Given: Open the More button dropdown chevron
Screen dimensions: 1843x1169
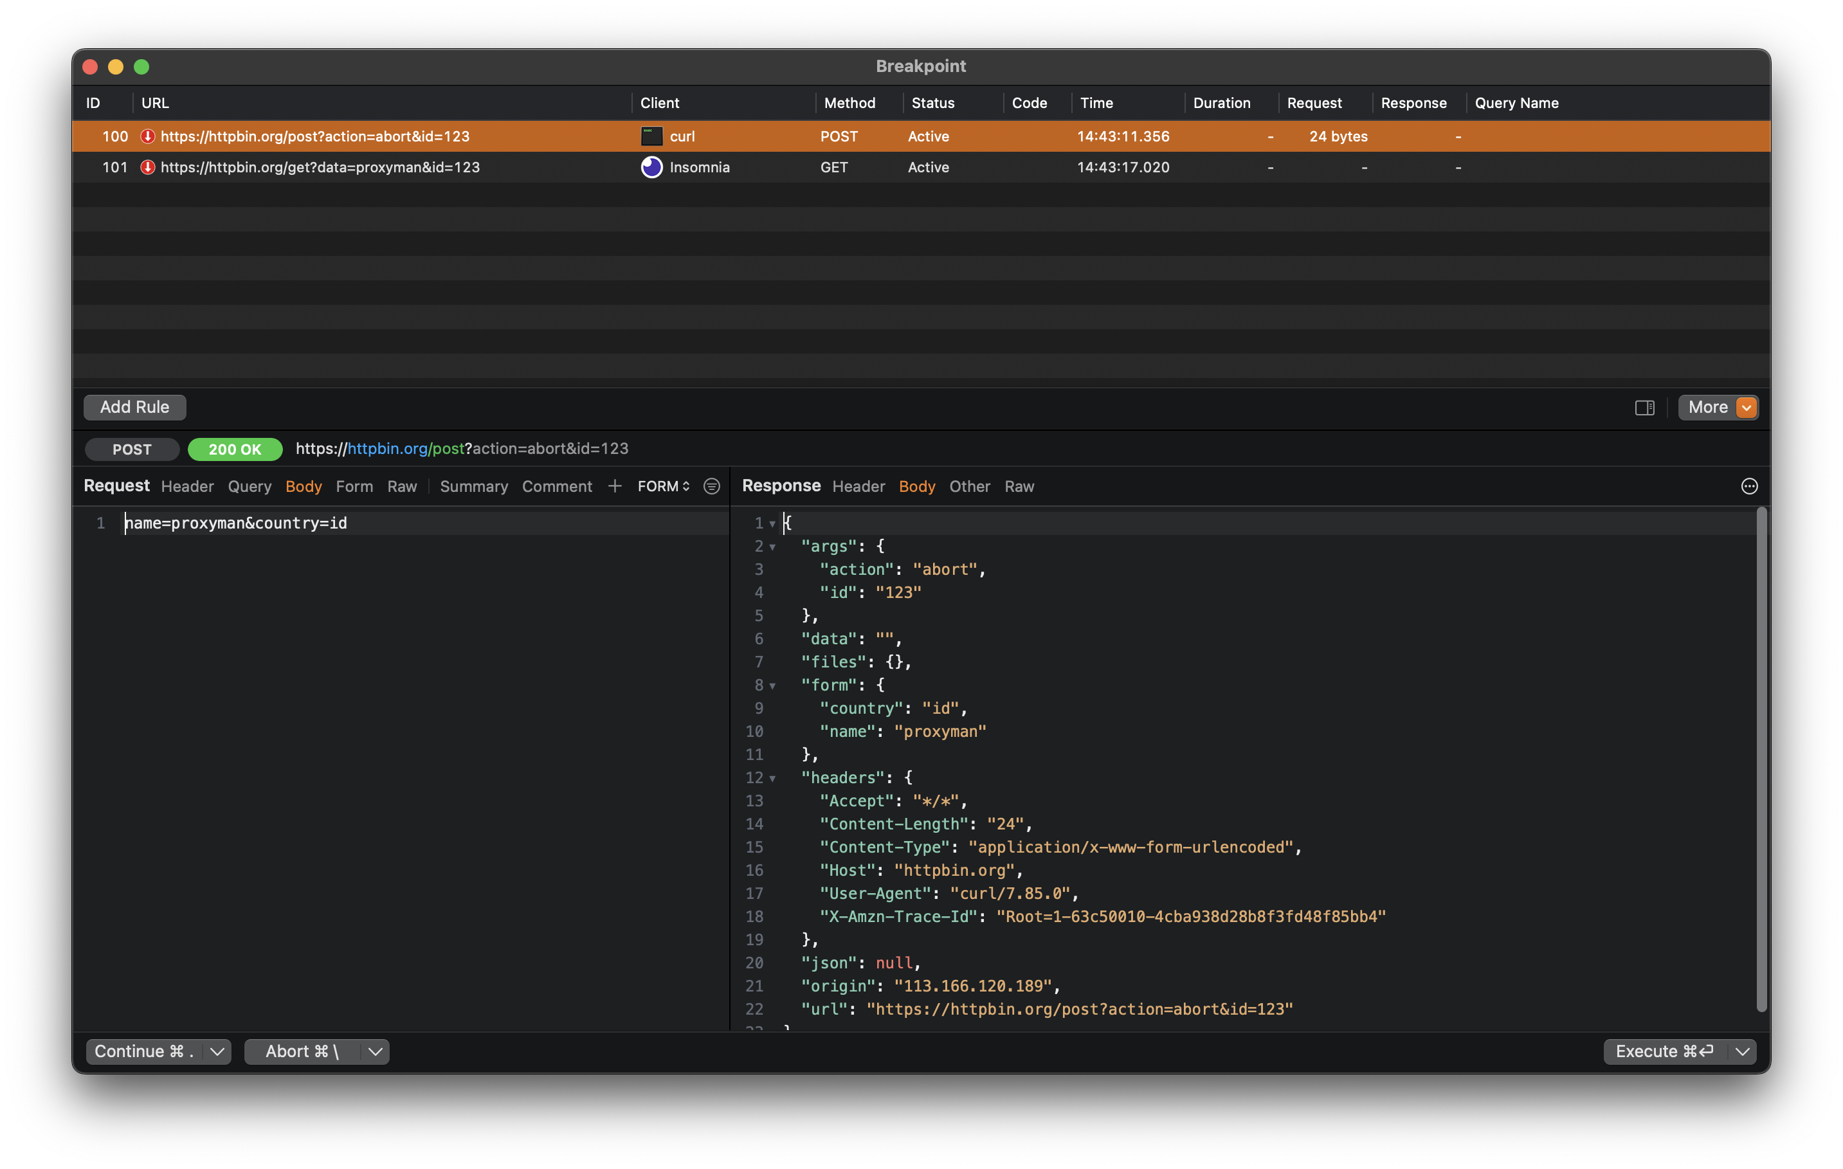Looking at the screenshot, I should [x=1747, y=407].
